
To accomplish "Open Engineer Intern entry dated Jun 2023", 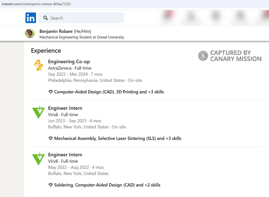I will 65,108.
